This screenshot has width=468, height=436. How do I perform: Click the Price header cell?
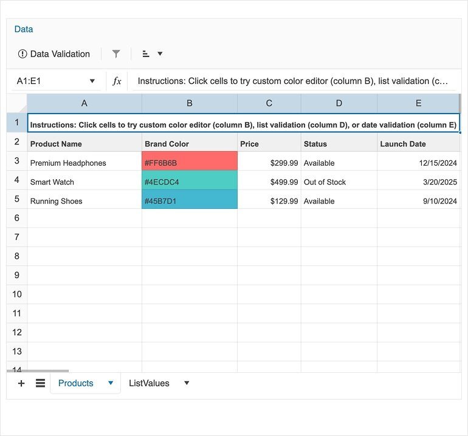(x=269, y=142)
